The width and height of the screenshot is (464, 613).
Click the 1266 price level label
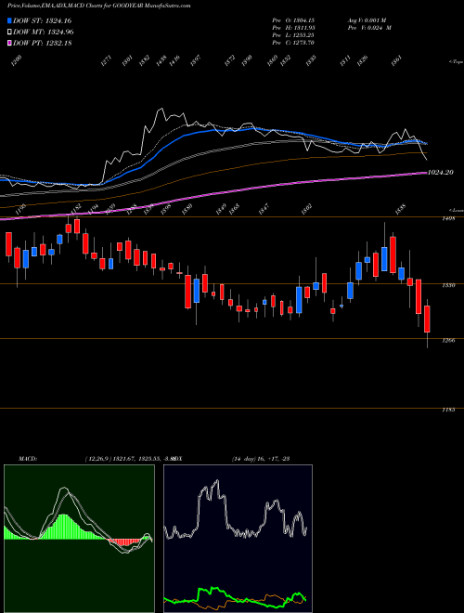pos(448,341)
